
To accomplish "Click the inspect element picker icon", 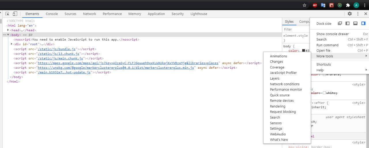I will (x=7, y=14).
